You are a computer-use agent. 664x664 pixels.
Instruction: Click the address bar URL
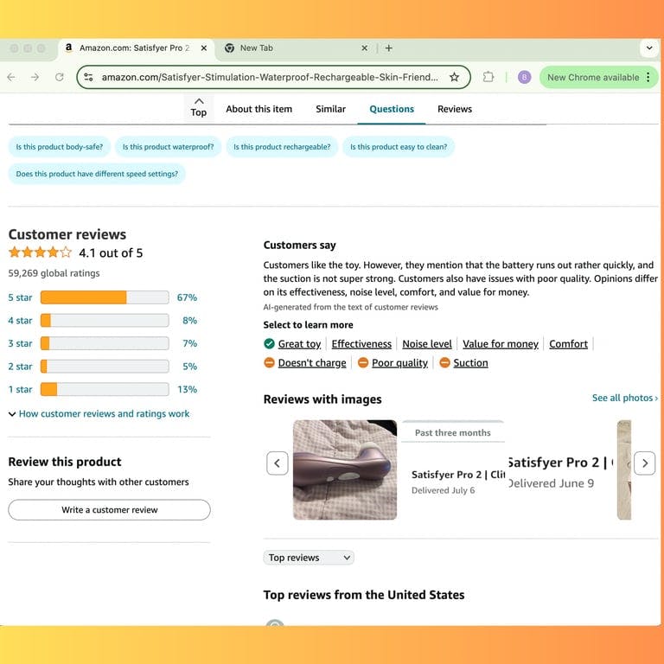pyautogui.click(x=270, y=77)
